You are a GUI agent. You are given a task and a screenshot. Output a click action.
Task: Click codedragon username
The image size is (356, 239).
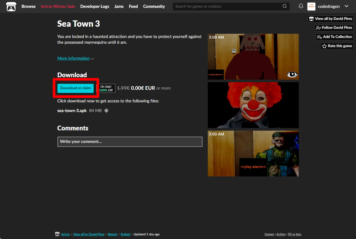[x=329, y=6]
